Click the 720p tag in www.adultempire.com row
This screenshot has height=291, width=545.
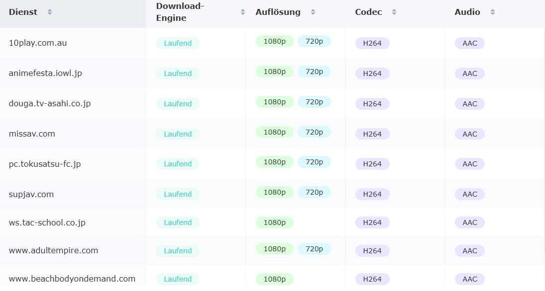pyautogui.click(x=314, y=249)
